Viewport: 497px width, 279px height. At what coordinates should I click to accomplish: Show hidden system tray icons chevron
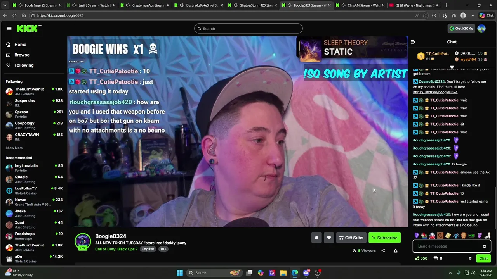point(450,273)
